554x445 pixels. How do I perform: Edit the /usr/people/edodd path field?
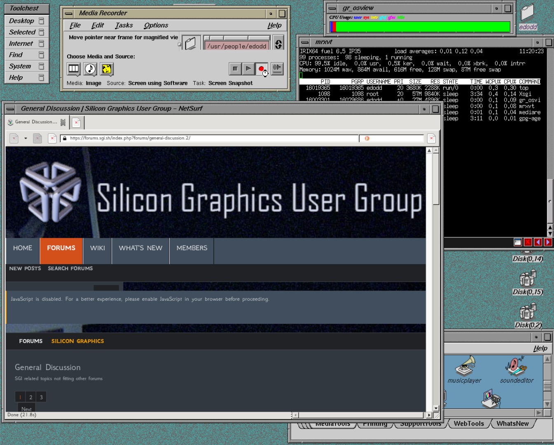pos(237,46)
